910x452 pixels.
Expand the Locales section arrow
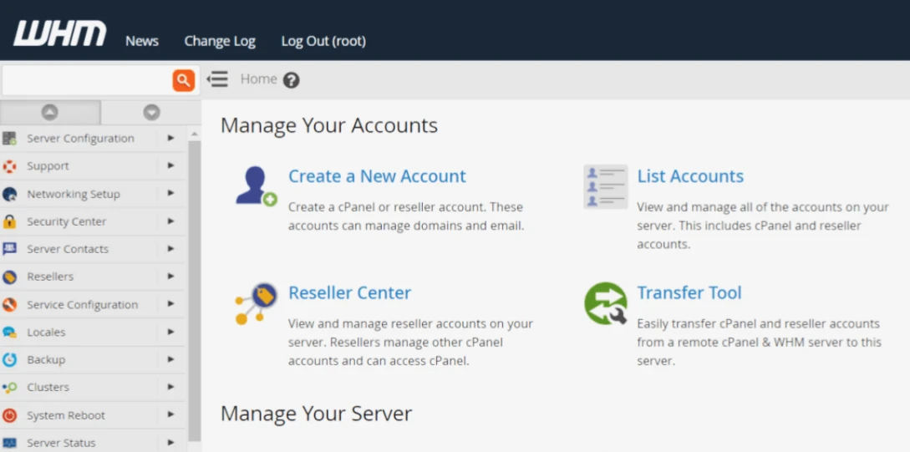(170, 332)
